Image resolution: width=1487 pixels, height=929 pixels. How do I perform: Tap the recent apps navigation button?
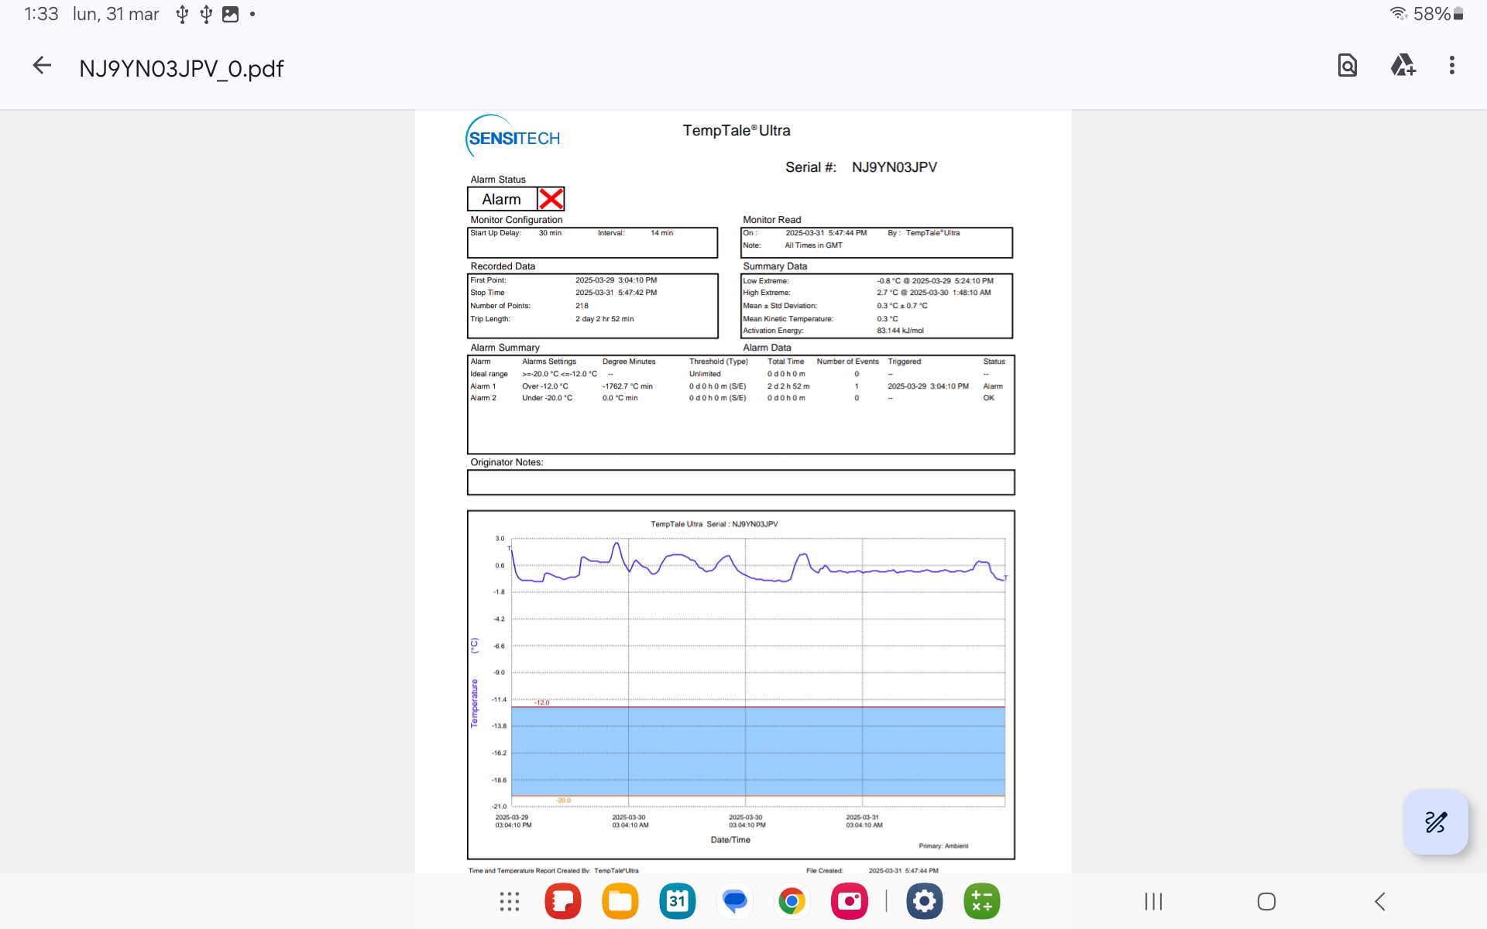pos(1154,901)
